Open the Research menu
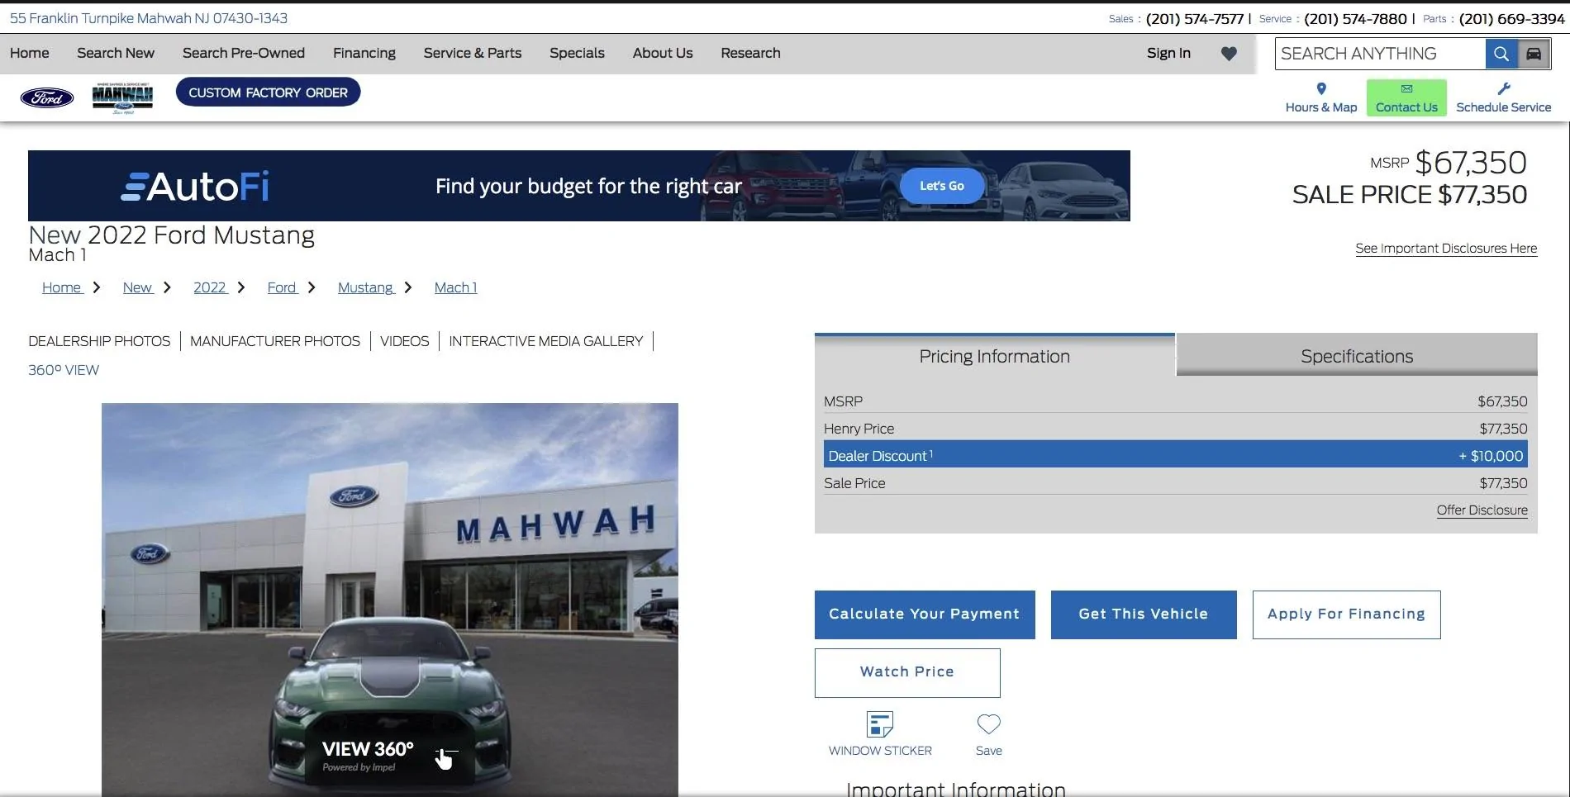The height and width of the screenshot is (797, 1570). pyautogui.click(x=750, y=53)
